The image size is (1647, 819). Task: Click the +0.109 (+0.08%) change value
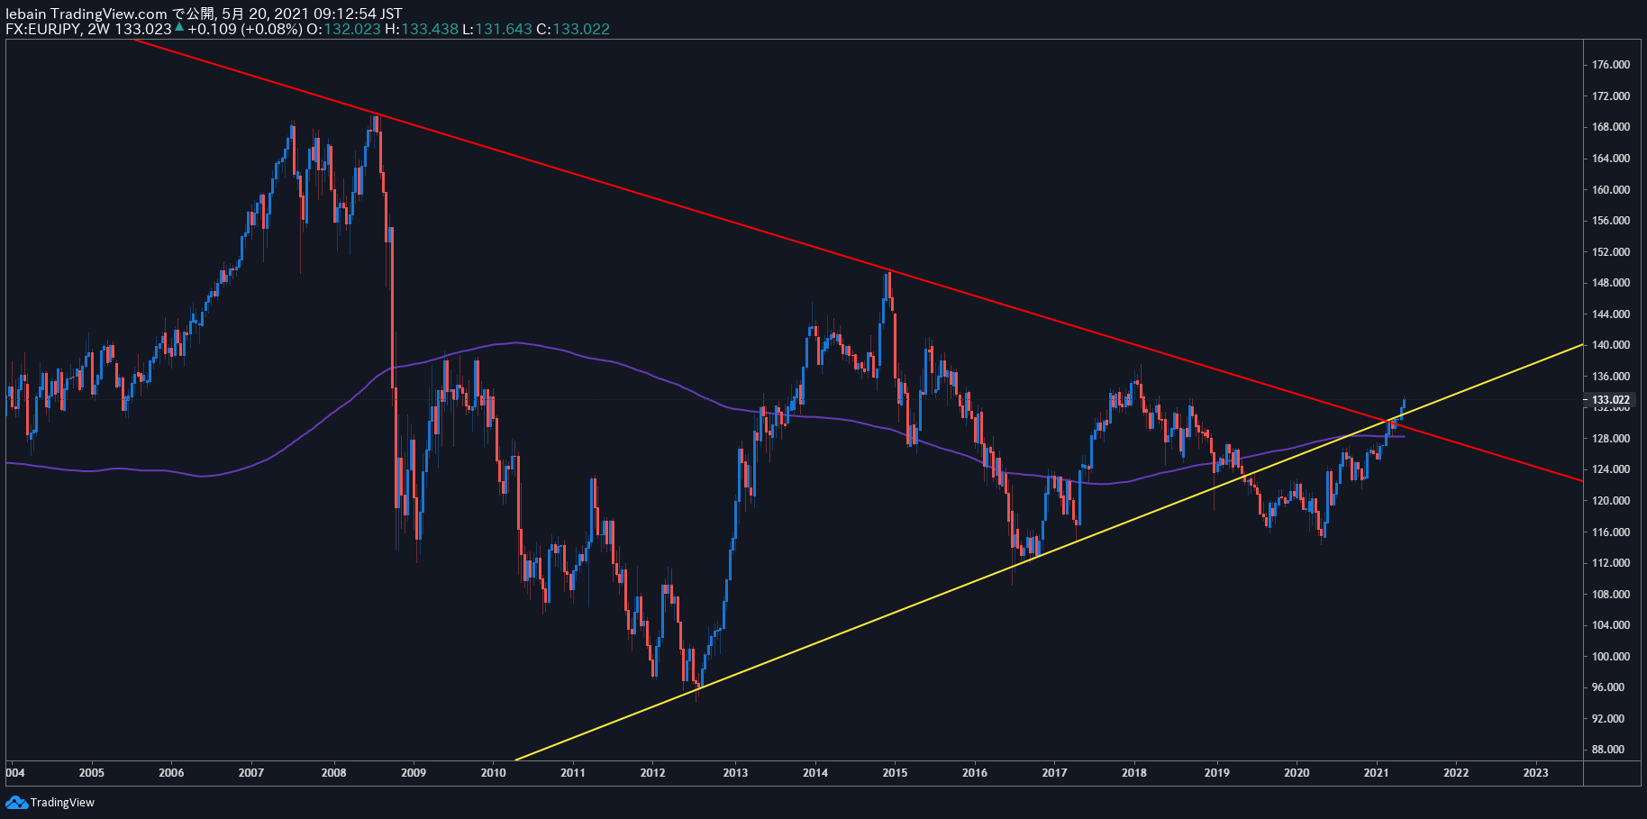[244, 29]
